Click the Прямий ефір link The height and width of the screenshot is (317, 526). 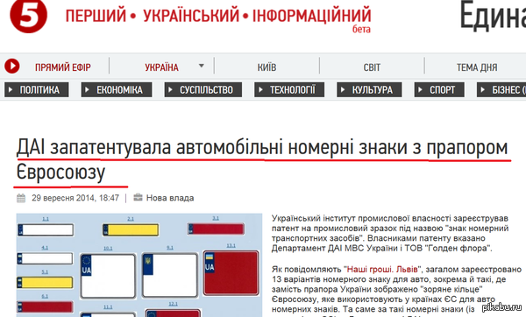[x=63, y=67]
